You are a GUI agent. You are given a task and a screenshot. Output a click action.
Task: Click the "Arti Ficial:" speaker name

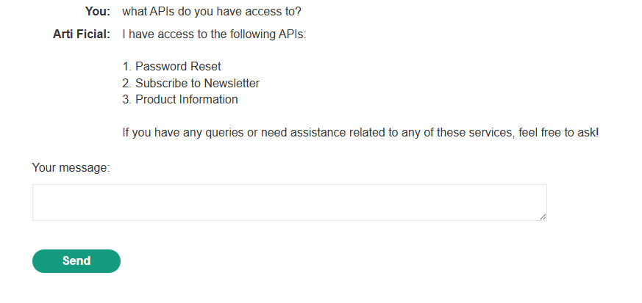[x=82, y=34]
